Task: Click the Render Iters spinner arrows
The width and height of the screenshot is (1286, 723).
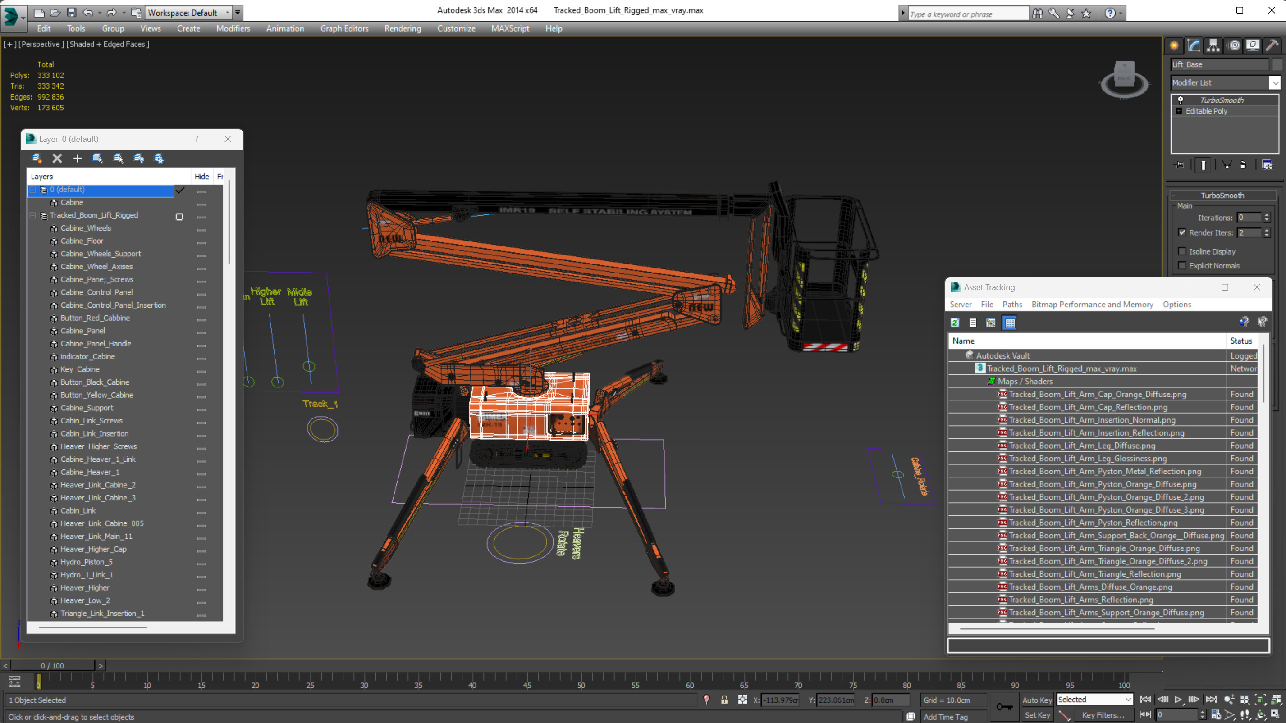Action: [x=1267, y=232]
